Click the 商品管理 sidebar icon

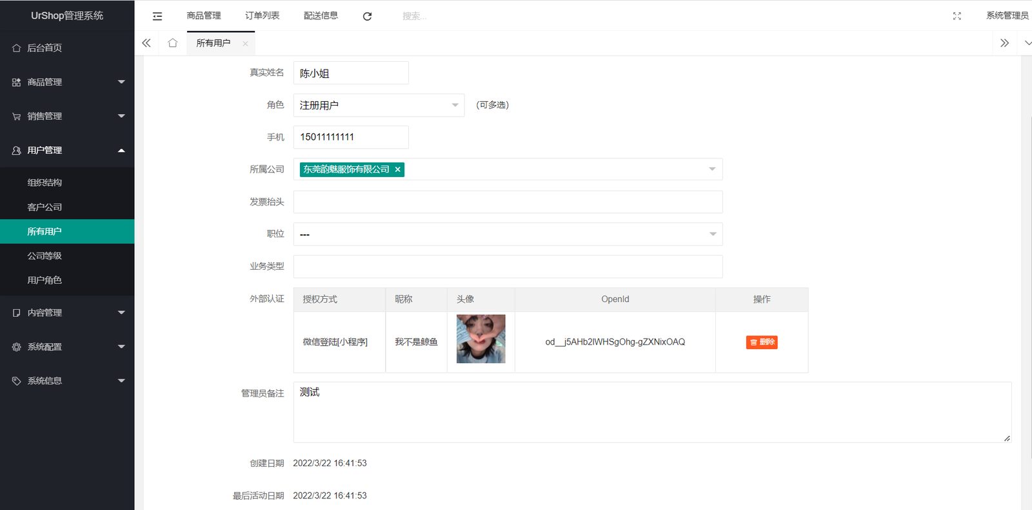[x=17, y=82]
